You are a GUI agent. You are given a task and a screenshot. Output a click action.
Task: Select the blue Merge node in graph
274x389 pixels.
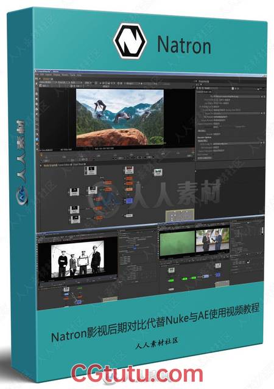pyautogui.click(x=129, y=201)
